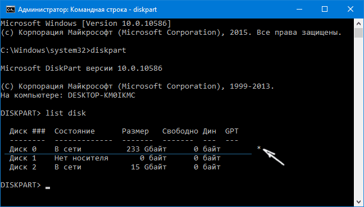Click the window title text
Screen dimensions: 364x207
coord(88,10)
